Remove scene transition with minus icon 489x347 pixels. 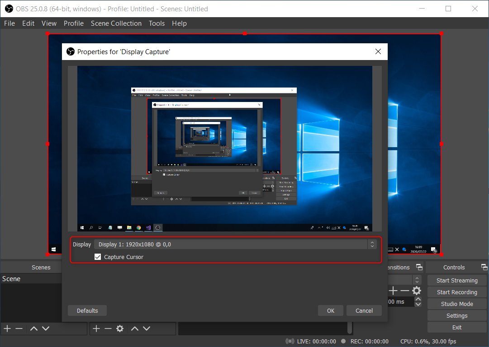click(404, 291)
